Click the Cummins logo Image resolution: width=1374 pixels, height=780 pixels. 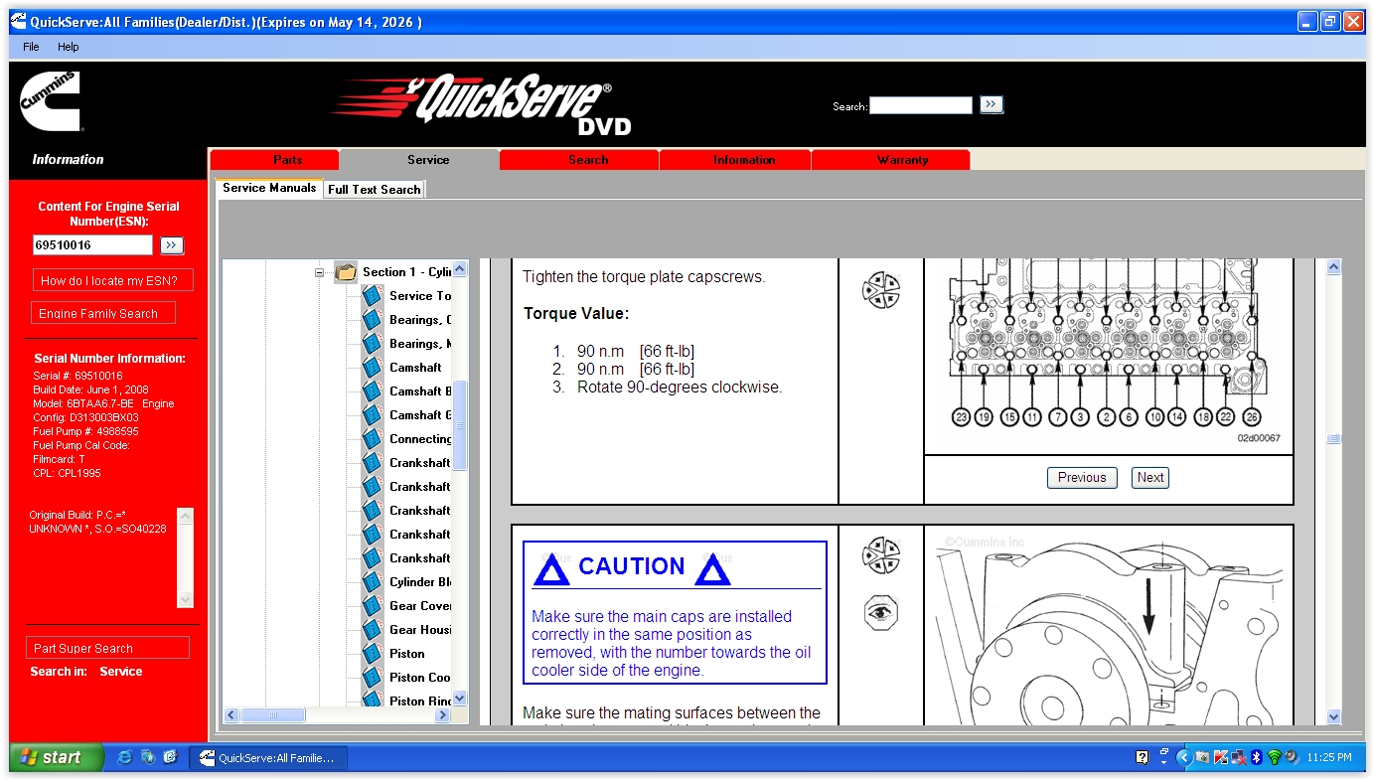tap(51, 101)
